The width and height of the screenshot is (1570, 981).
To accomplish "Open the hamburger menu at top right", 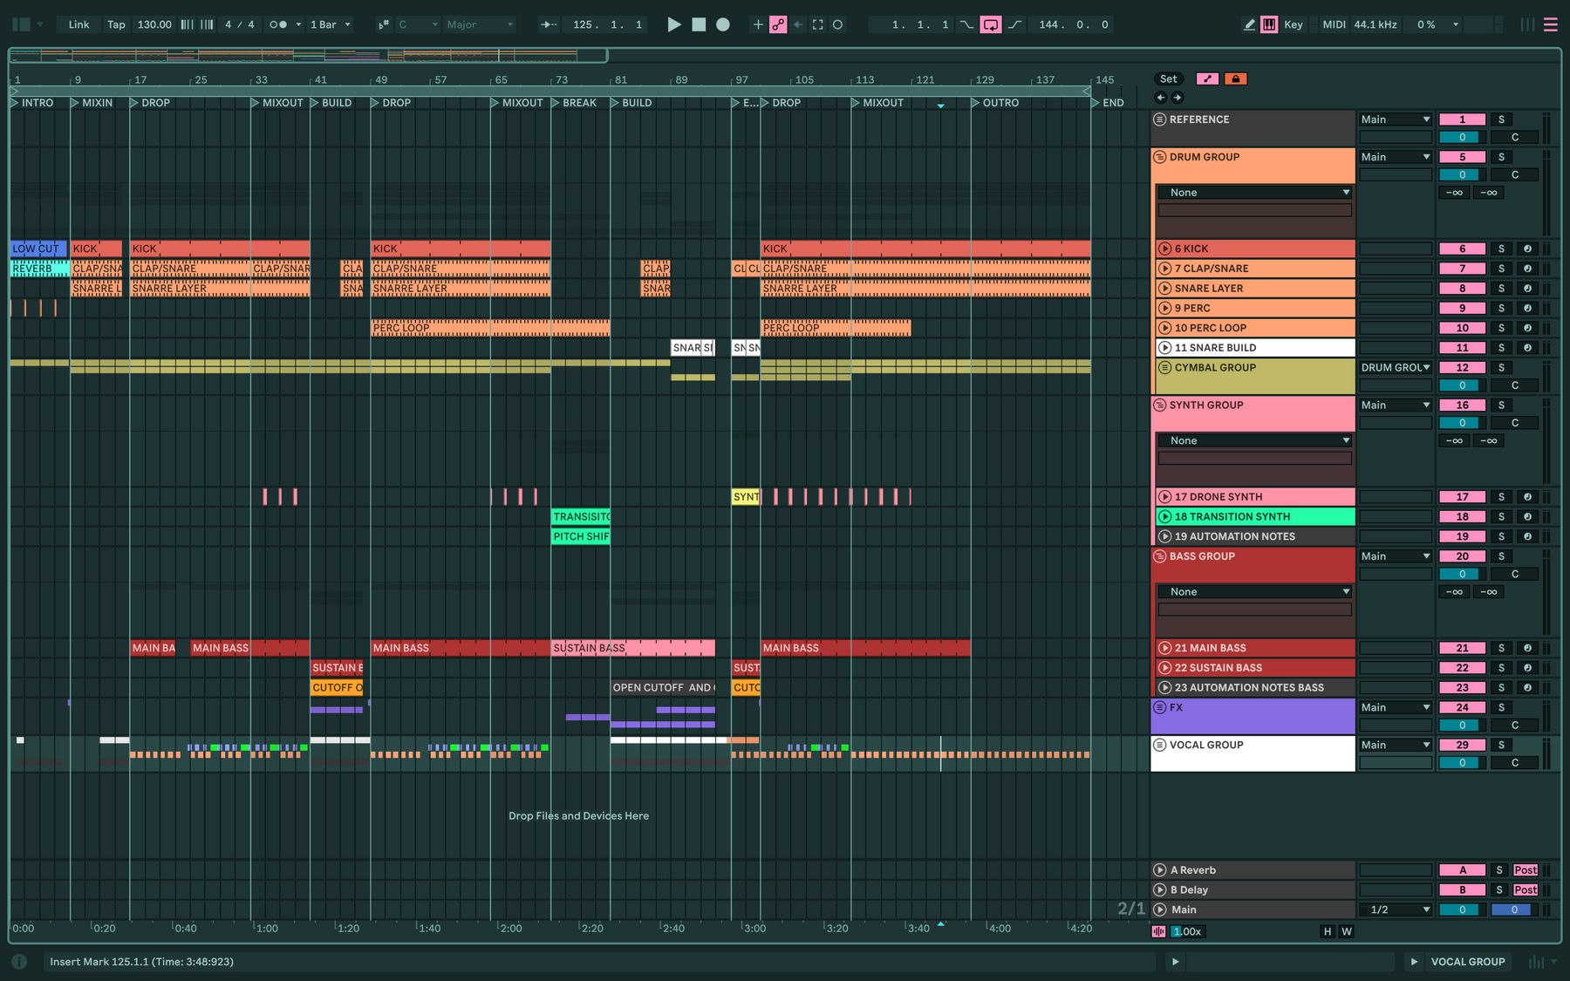I will (x=1550, y=24).
